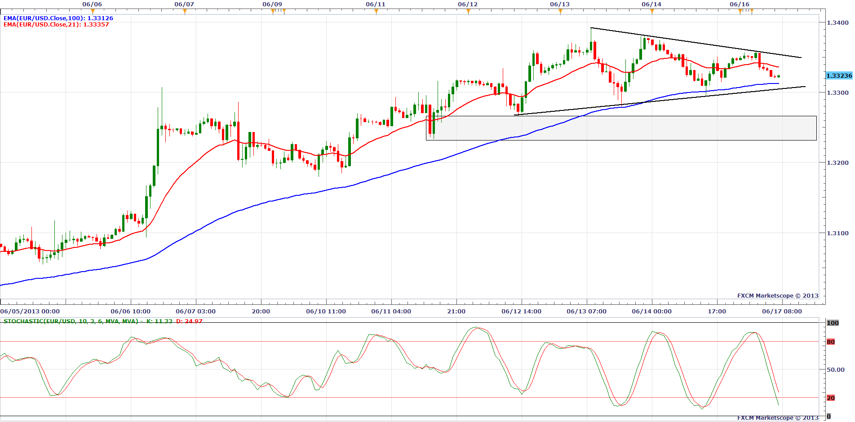Screen dimensions: 855x422
Task: Click the orange marker under 06/12
Action: [x=468, y=11]
